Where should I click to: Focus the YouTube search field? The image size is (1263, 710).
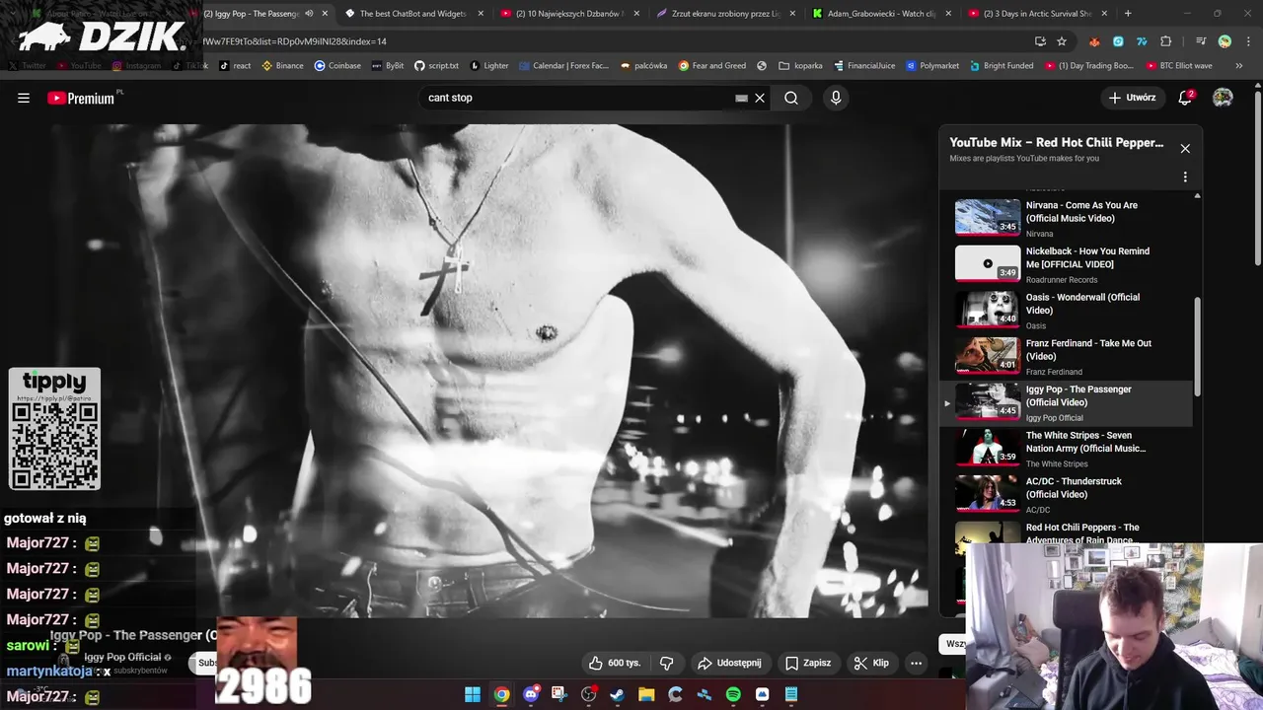click(577, 98)
